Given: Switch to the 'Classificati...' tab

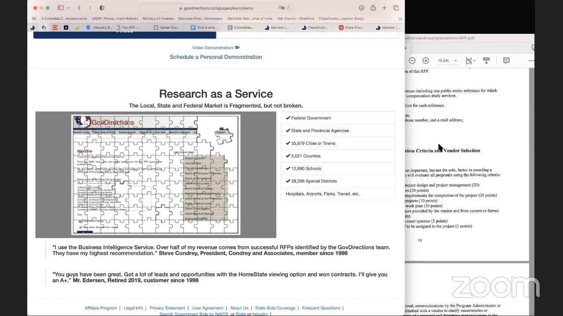Looking at the screenshot, I should click(x=314, y=28).
